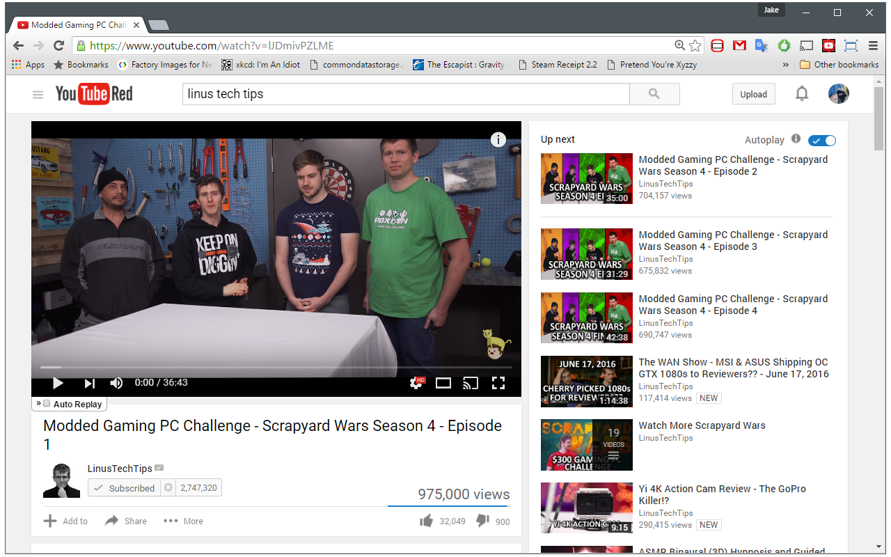Open account avatar menu
This screenshot has height=557, width=891.
(x=838, y=94)
